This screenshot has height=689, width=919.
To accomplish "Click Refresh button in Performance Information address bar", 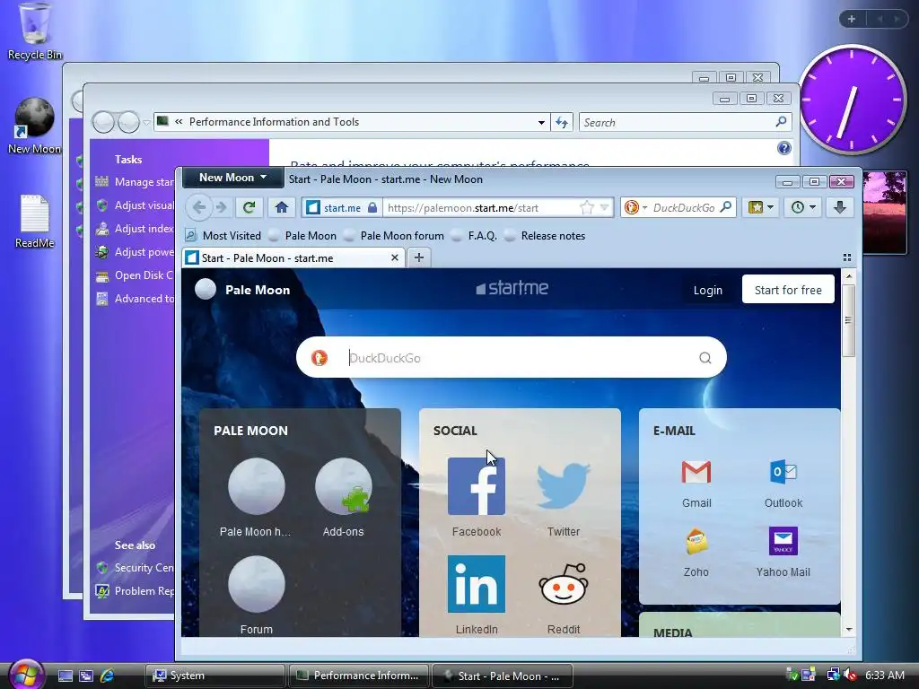I will 562,122.
